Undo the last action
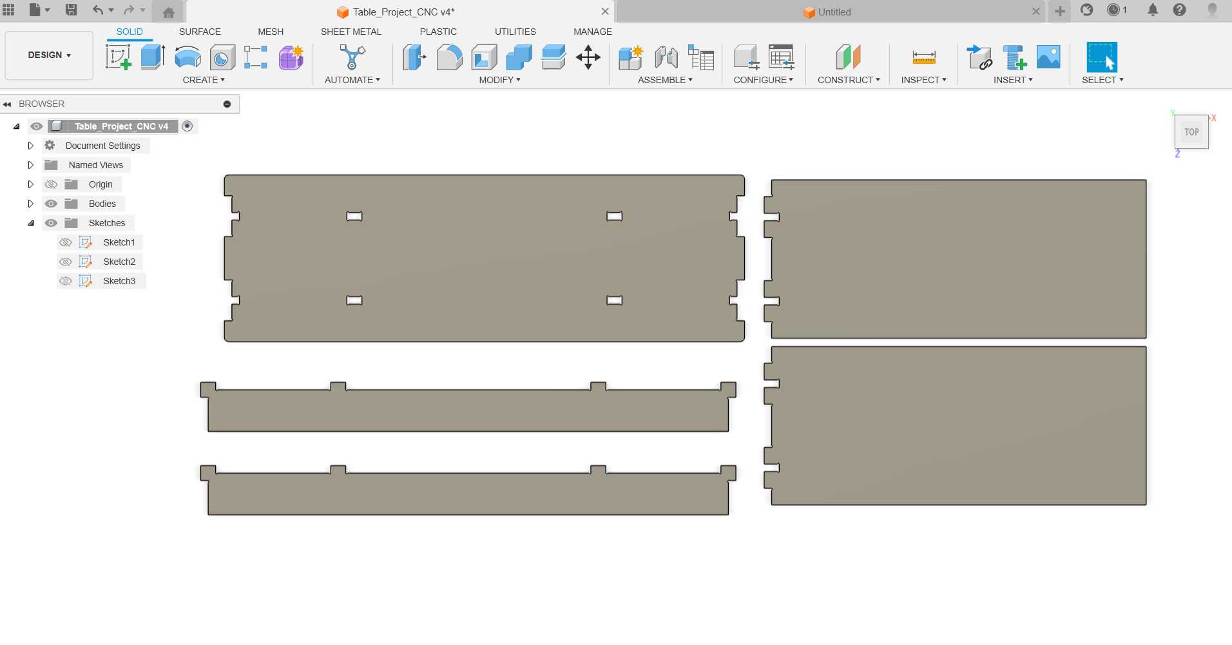This screenshot has width=1232, height=645. 98,10
